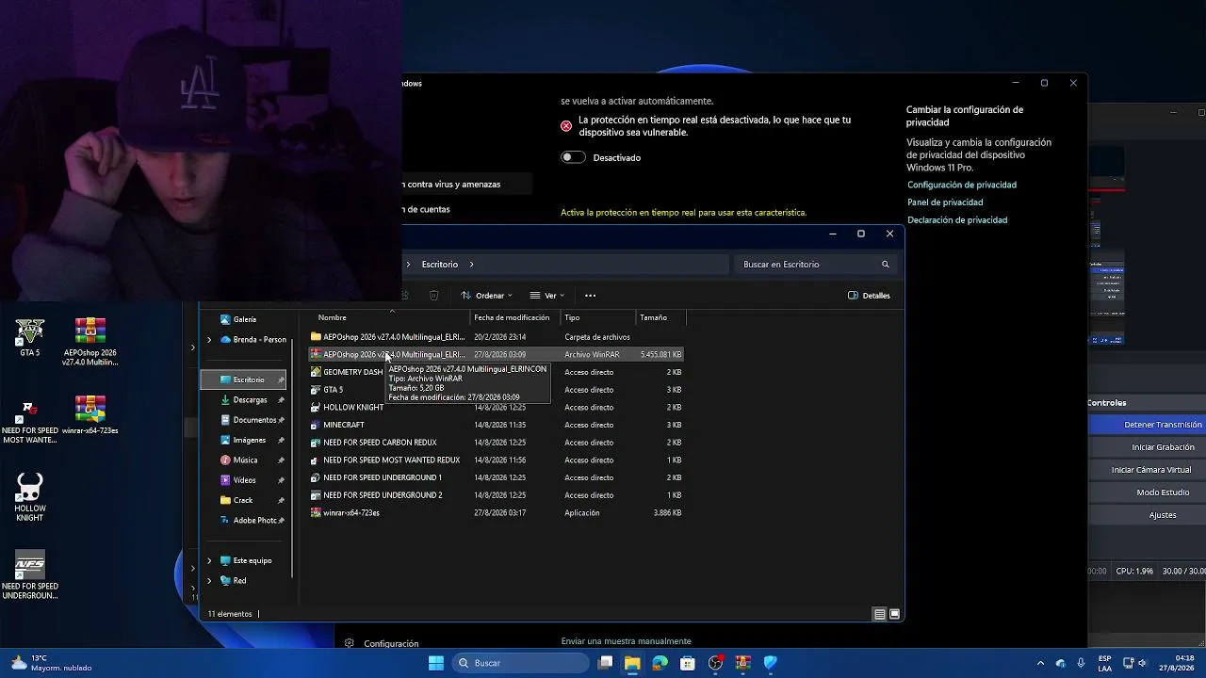Click the Buscar en Escritorio search field
The width and height of the screenshot is (1206, 678).
click(814, 265)
